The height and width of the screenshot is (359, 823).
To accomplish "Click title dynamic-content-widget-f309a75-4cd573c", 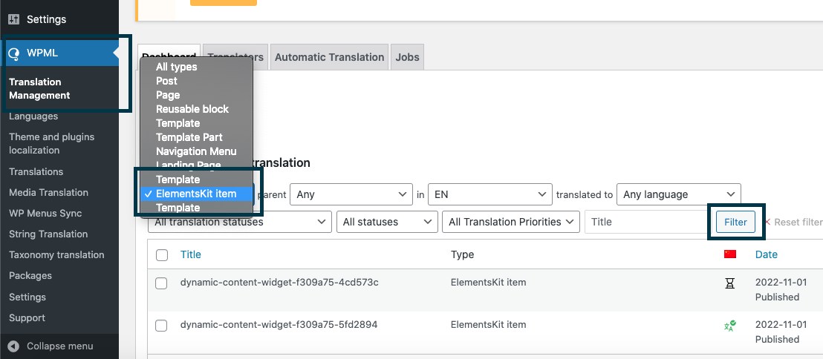I will pyautogui.click(x=279, y=283).
